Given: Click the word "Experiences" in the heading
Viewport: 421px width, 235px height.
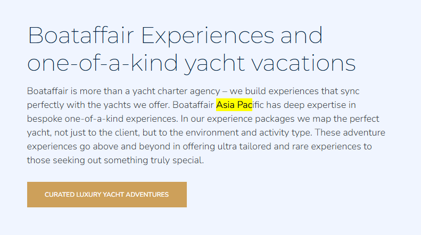Looking at the screenshot, I should pyautogui.click(x=208, y=36).
